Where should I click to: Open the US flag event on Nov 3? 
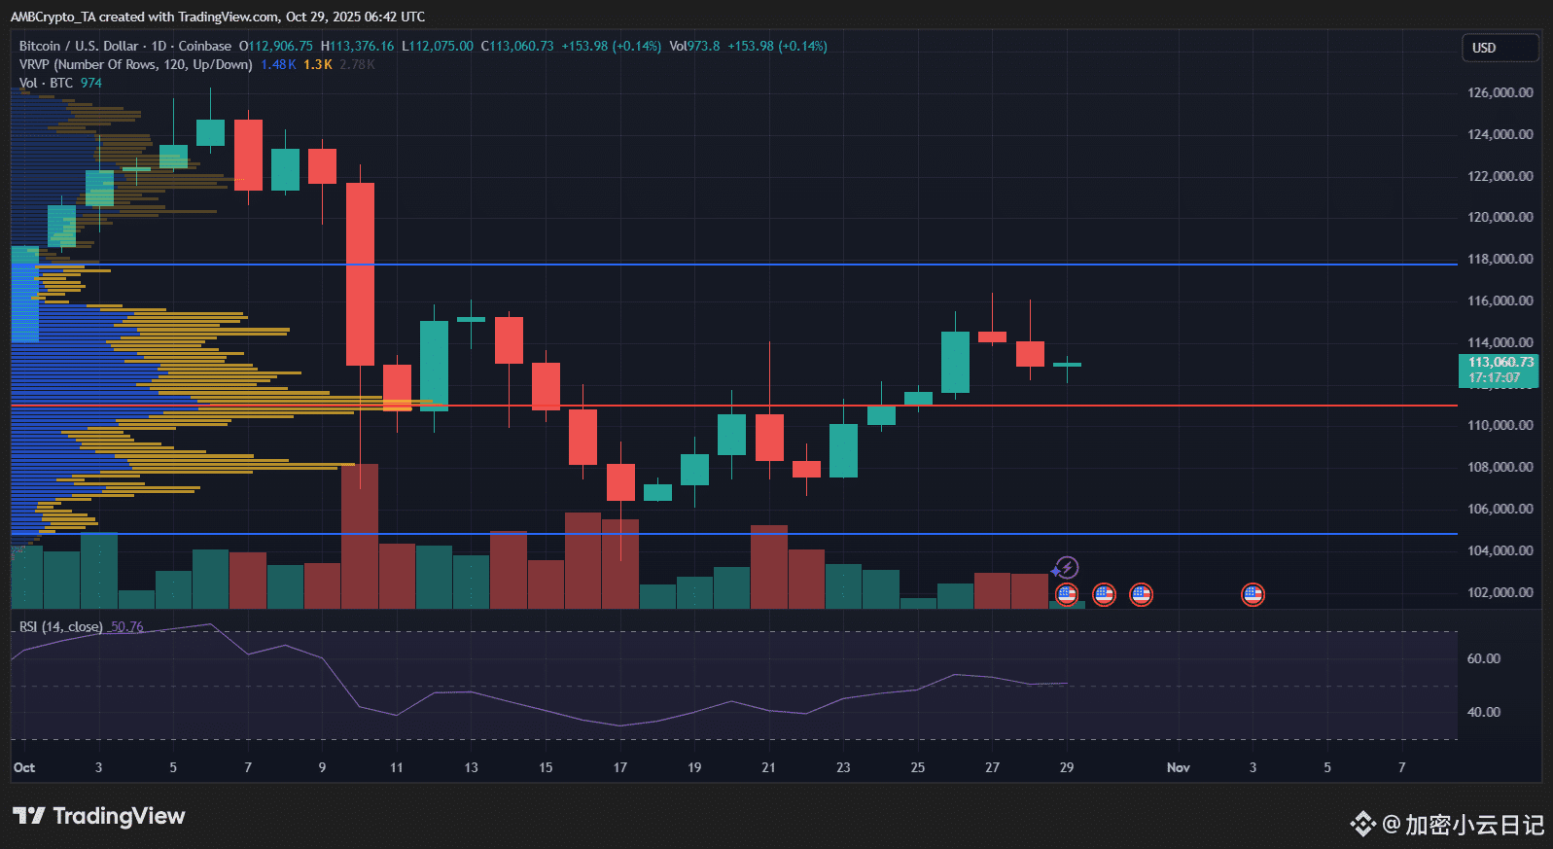point(1253,594)
